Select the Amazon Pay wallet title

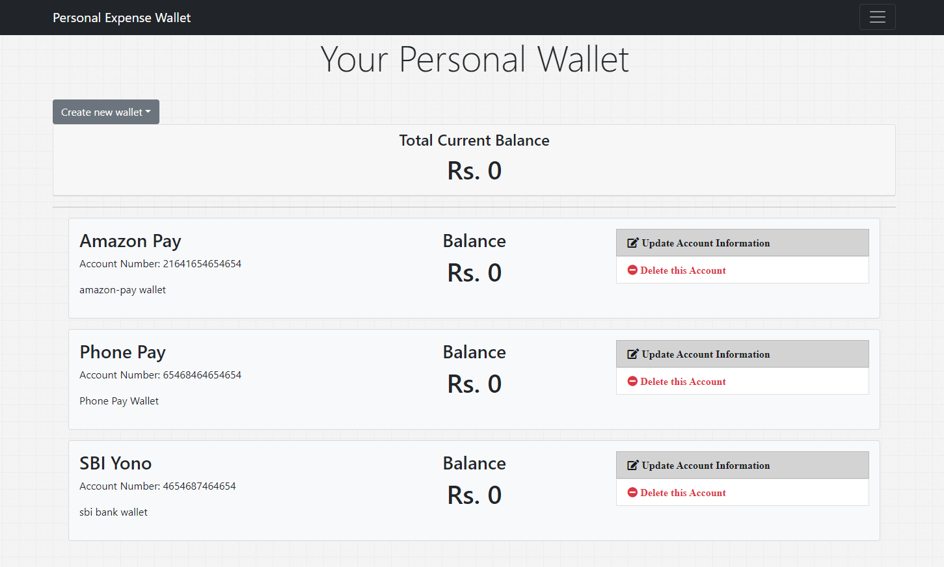click(x=130, y=241)
